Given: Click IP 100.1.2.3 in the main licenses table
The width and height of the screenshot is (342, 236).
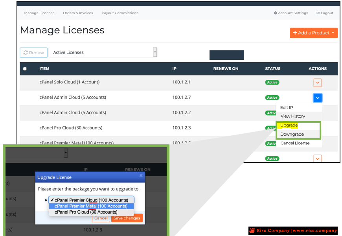Looking at the screenshot, I should point(182,128).
